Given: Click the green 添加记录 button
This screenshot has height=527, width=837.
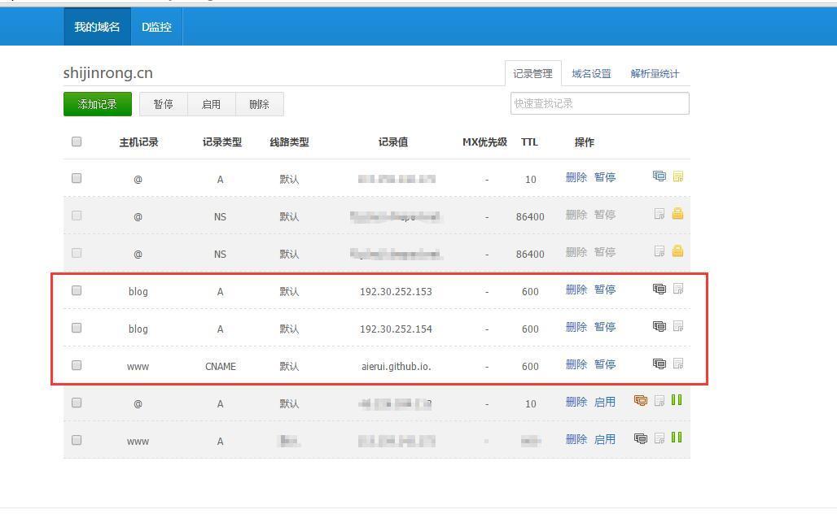Looking at the screenshot, I should (x=97, y=104).
